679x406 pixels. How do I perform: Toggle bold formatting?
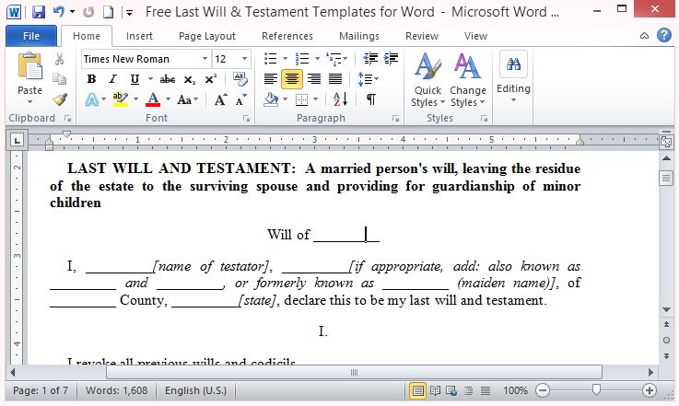coord(91,79)
